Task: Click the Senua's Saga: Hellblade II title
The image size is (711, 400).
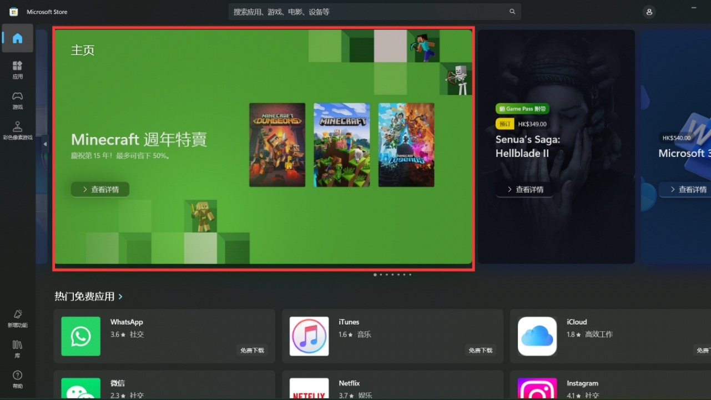Action: pyautogui.click(x=528, y=146)
